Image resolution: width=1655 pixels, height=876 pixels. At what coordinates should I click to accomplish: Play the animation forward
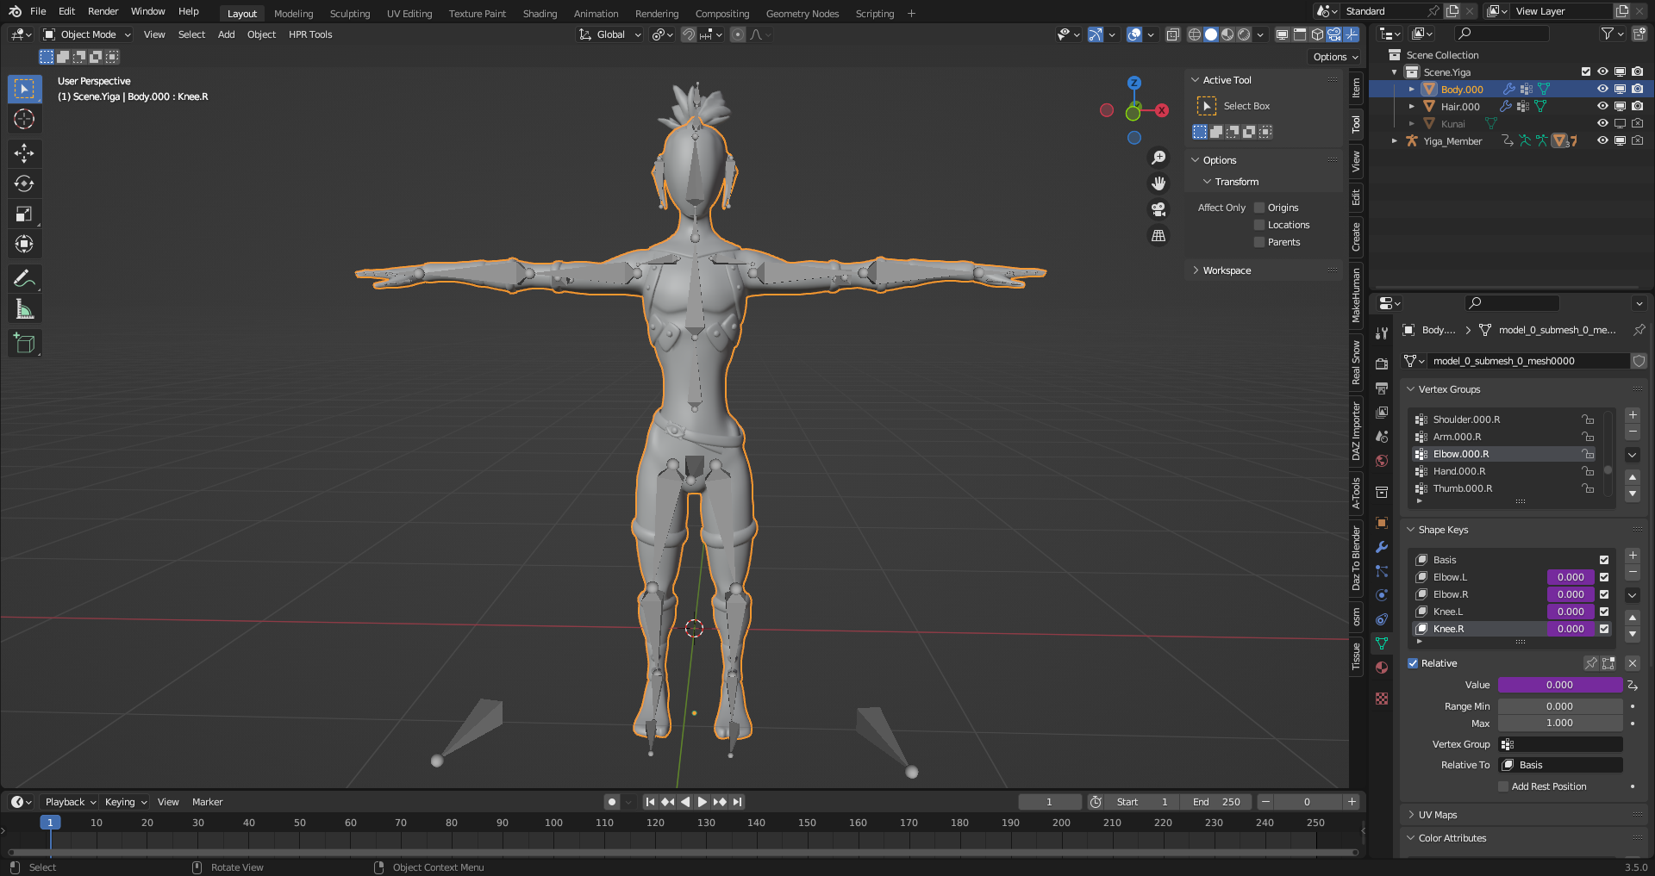point(702,802)
